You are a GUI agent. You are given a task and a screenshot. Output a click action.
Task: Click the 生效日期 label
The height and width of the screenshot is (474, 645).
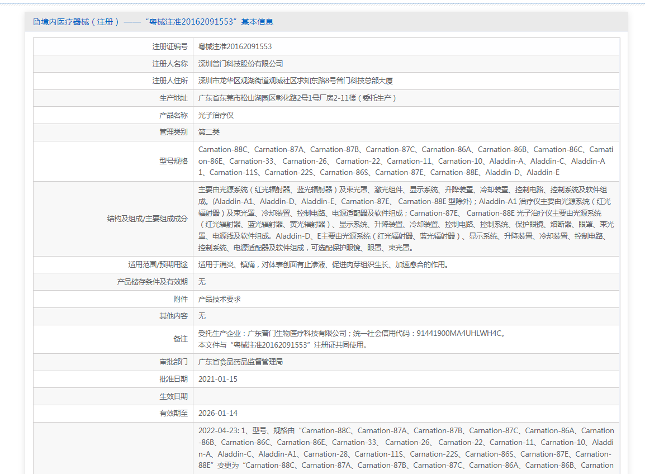(x=174, y=396)
